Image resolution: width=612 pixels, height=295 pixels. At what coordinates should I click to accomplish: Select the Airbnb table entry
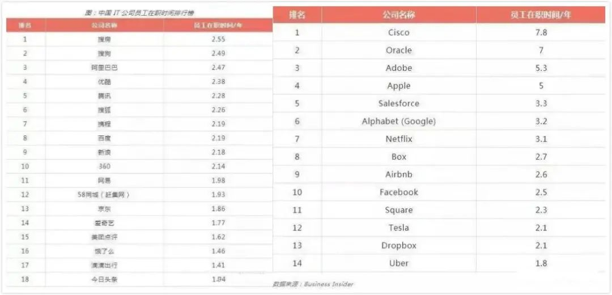[398, 174]
